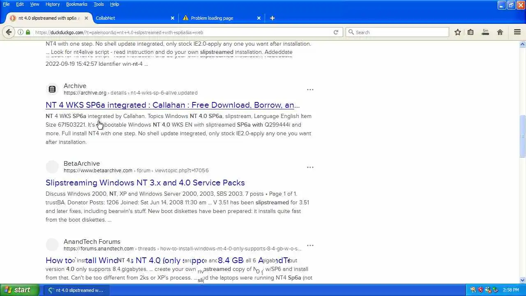The image size is (526, 296).
Task: Open the View menu
Action: 35,4
